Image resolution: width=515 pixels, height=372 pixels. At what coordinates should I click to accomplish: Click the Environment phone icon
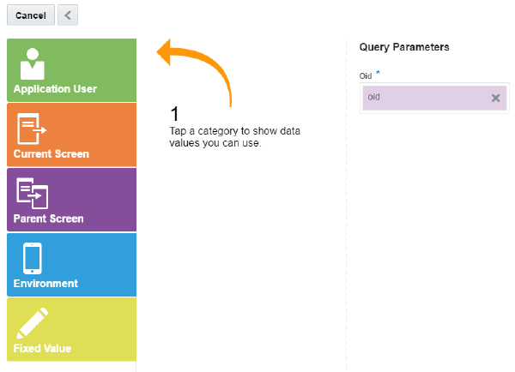point(33,258)
